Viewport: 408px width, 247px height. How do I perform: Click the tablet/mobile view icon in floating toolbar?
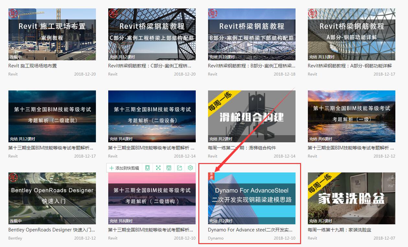click(x=147, y=168)
